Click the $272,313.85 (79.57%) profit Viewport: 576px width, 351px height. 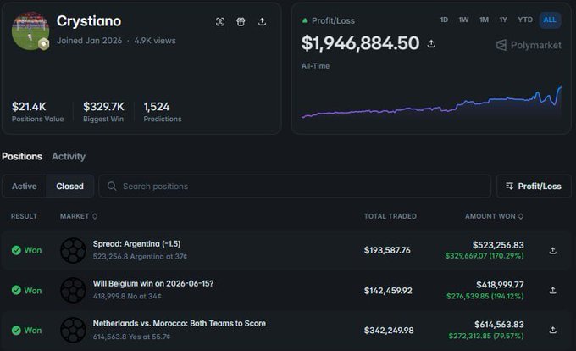(x=486, y=336)
